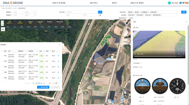189x105 pixels.
Task: Zoom out the map with minus button
Action: click(x=2, y=25)
